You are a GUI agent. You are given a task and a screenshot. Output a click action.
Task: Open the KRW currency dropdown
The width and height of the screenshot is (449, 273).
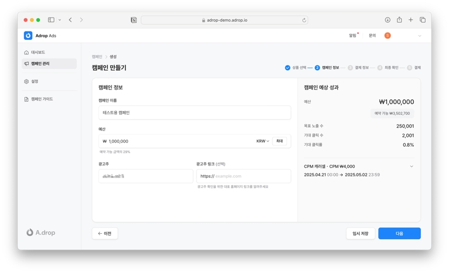263,141
